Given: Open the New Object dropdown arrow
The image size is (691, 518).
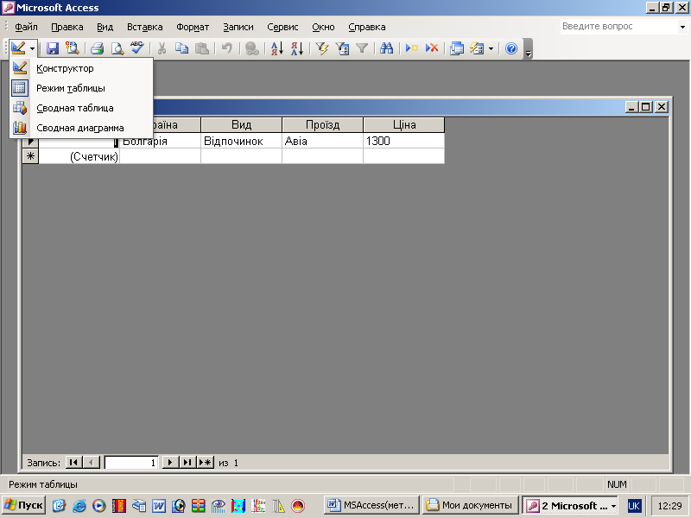Looking at the screenshot, I should (491, 48).
